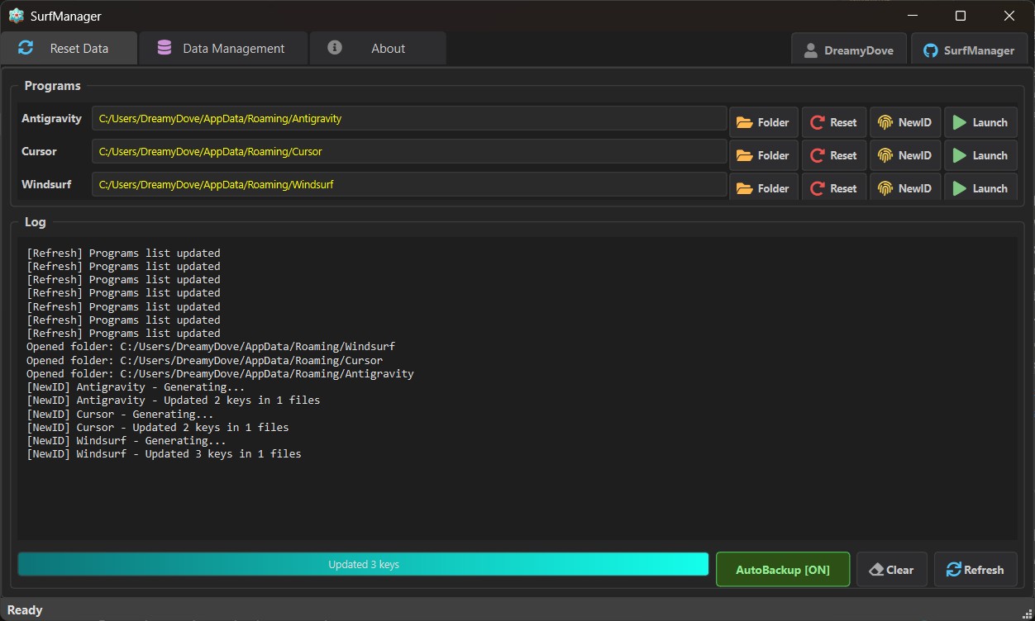Screen dimensions: 1035x621
Task: Click the Windsurf path field
Action: click(x=409, y=184)
